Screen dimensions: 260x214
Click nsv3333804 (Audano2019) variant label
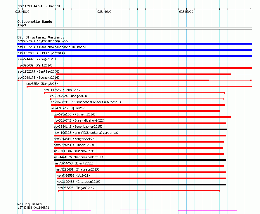coord(74,151)
